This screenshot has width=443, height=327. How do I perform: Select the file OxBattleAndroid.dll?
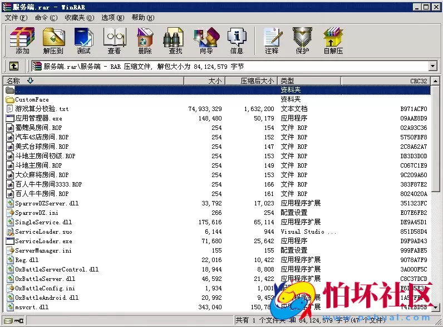pyautogui.click(x=47, y=298)
